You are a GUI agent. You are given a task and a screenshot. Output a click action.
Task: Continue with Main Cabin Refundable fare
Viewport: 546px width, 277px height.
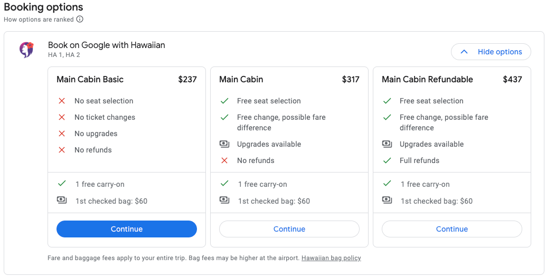click(452, 229)
